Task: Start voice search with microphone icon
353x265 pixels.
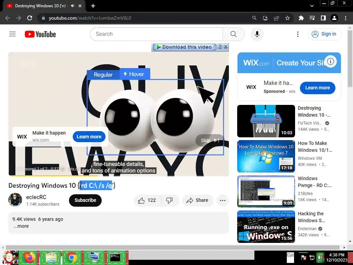Action: [x=257, y=34]
